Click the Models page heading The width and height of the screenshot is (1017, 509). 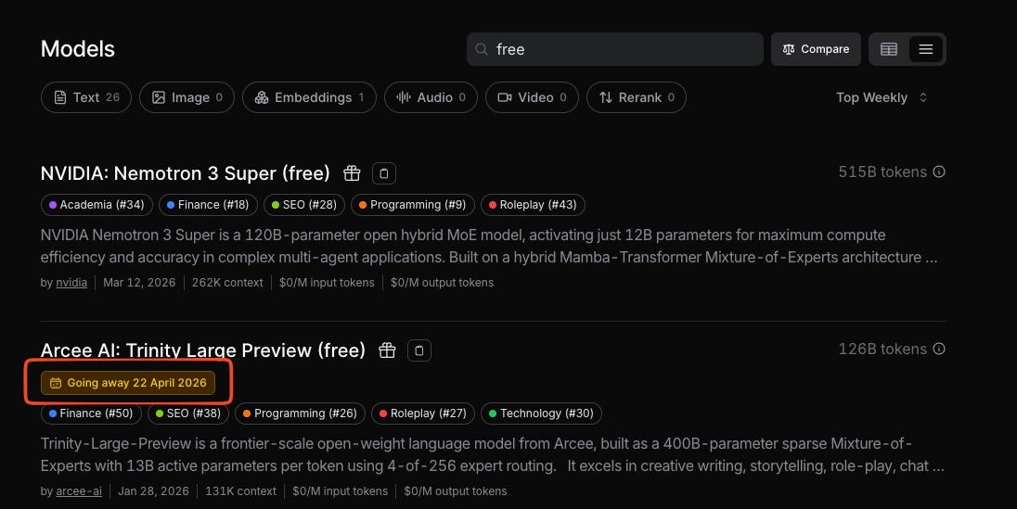[78, 49]
